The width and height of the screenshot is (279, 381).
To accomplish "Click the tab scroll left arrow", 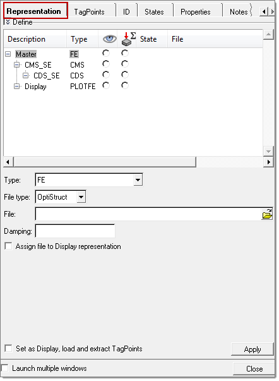I will [x=264, y=11].
